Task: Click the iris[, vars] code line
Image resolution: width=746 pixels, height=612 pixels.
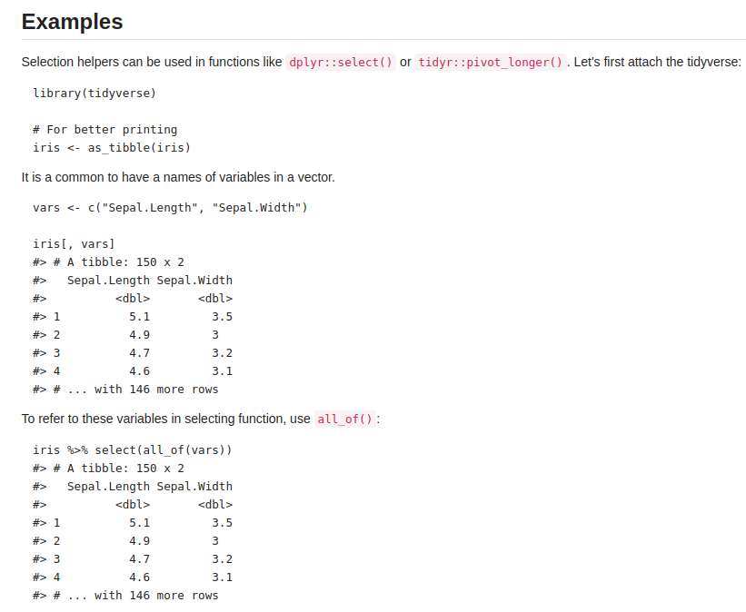Action: tap(74, 243)
